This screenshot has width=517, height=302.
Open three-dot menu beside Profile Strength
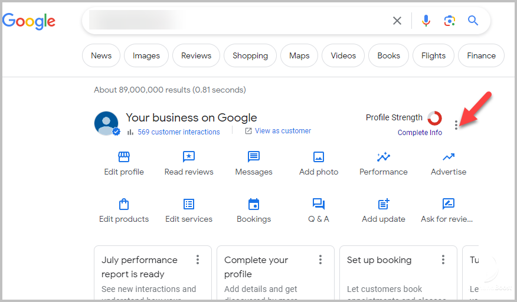(x=456, y=124)
